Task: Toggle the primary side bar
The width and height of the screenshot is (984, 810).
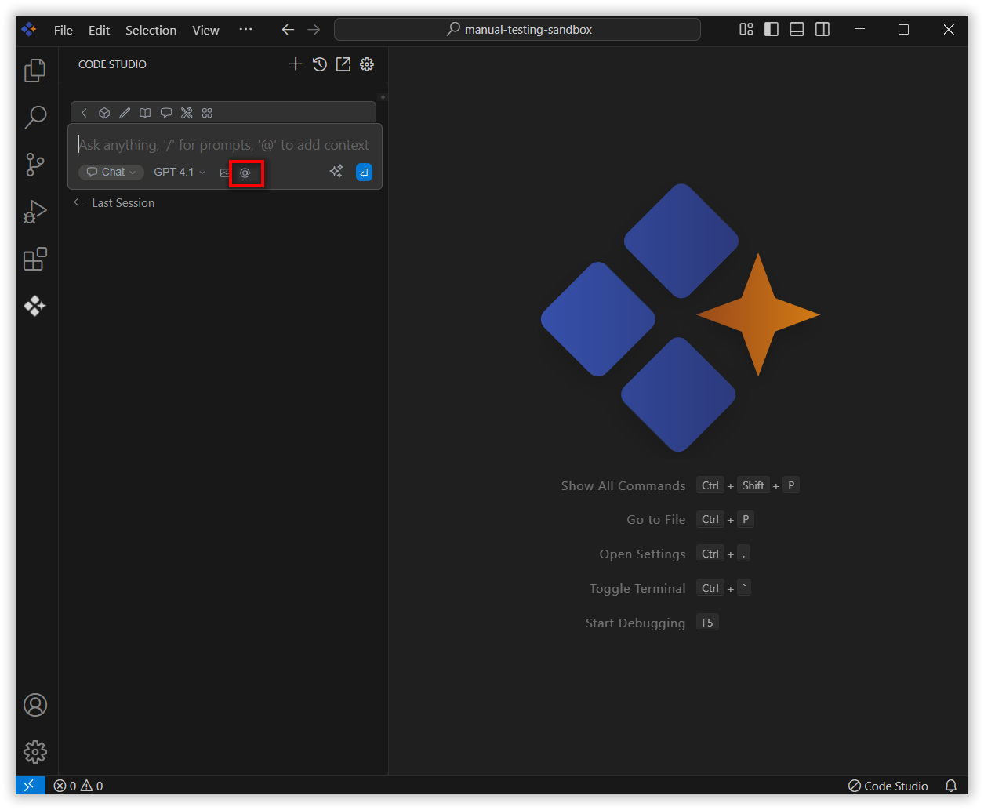Action: click(772, 29)
